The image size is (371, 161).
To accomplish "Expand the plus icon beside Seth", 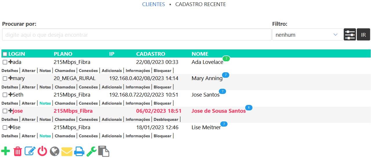I will tap(10, 95).
